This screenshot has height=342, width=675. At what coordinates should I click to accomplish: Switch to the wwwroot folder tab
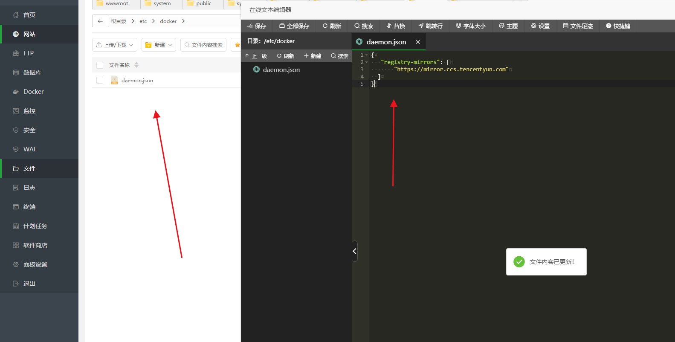(116, 4)
